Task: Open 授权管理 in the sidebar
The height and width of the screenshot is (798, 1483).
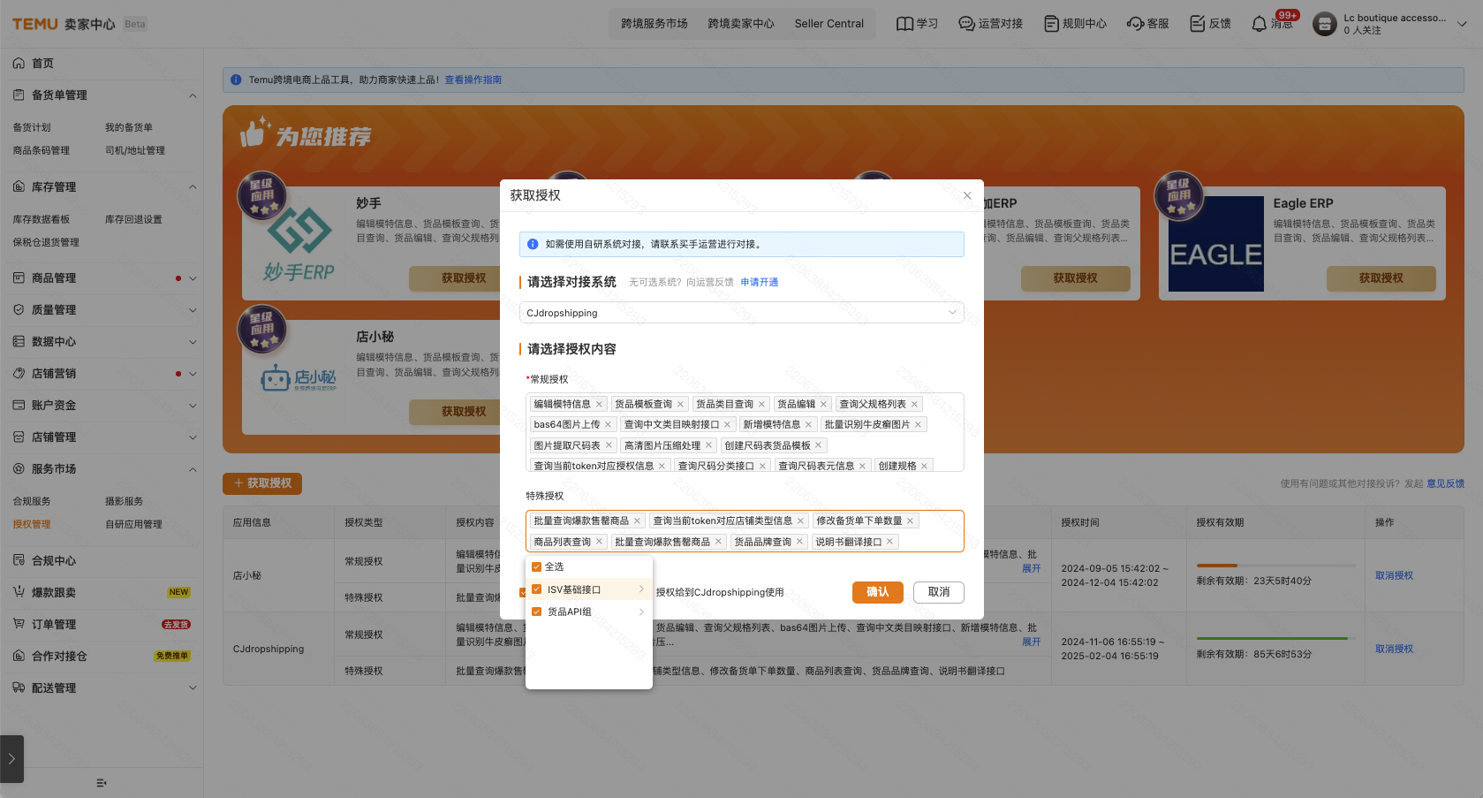Action: click(32, 524)
